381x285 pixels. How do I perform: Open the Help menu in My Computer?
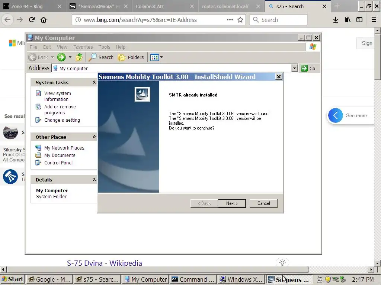click(x=121, y=47)
